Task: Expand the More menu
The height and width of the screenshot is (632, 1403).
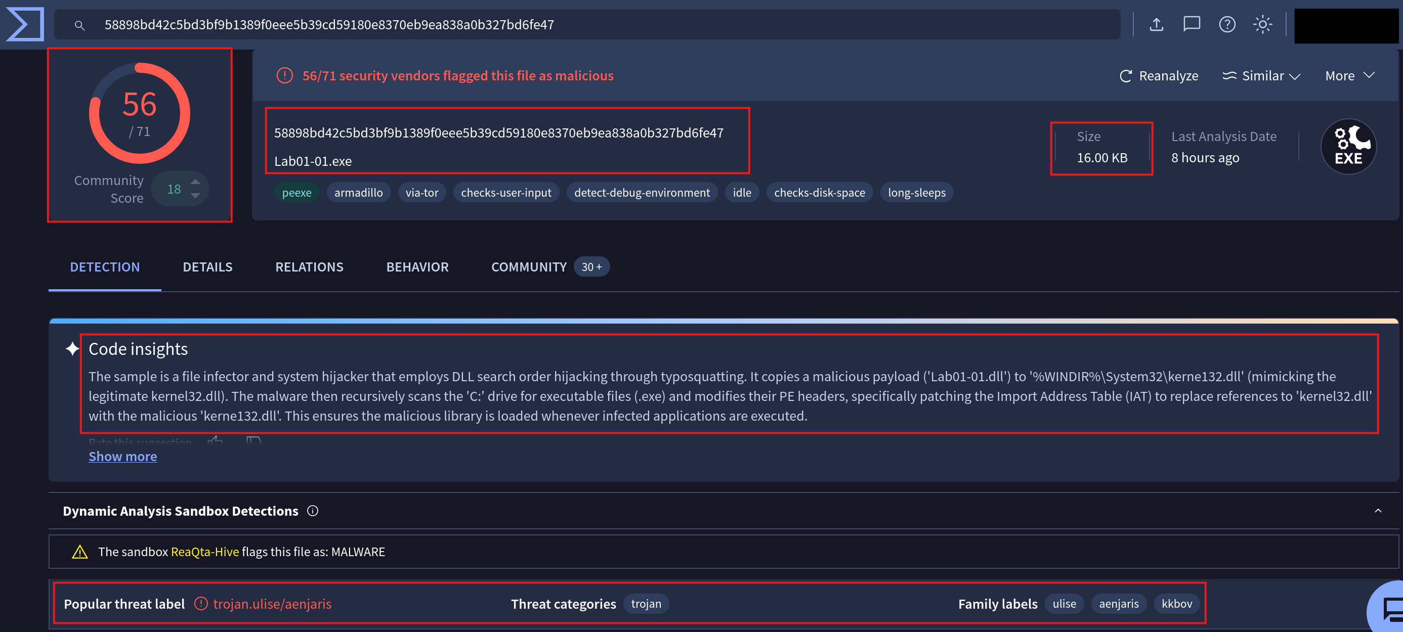Action: pyautogui.click(x=1350, y=76)
